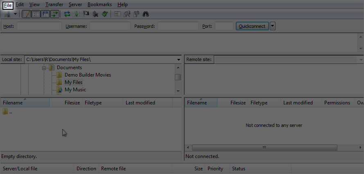Open the Bookmarks menu

pos(99,5)
